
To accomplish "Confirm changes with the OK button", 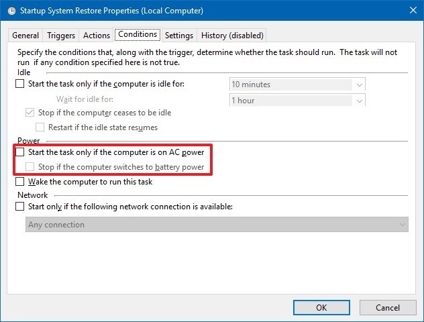I will [321, 308].
